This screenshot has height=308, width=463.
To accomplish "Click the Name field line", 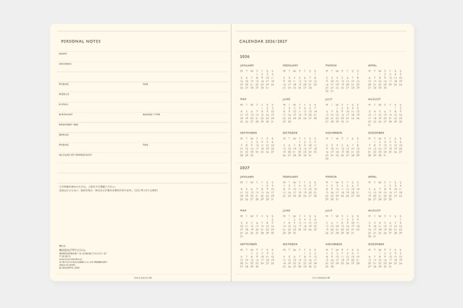I will tap(137, 58).
